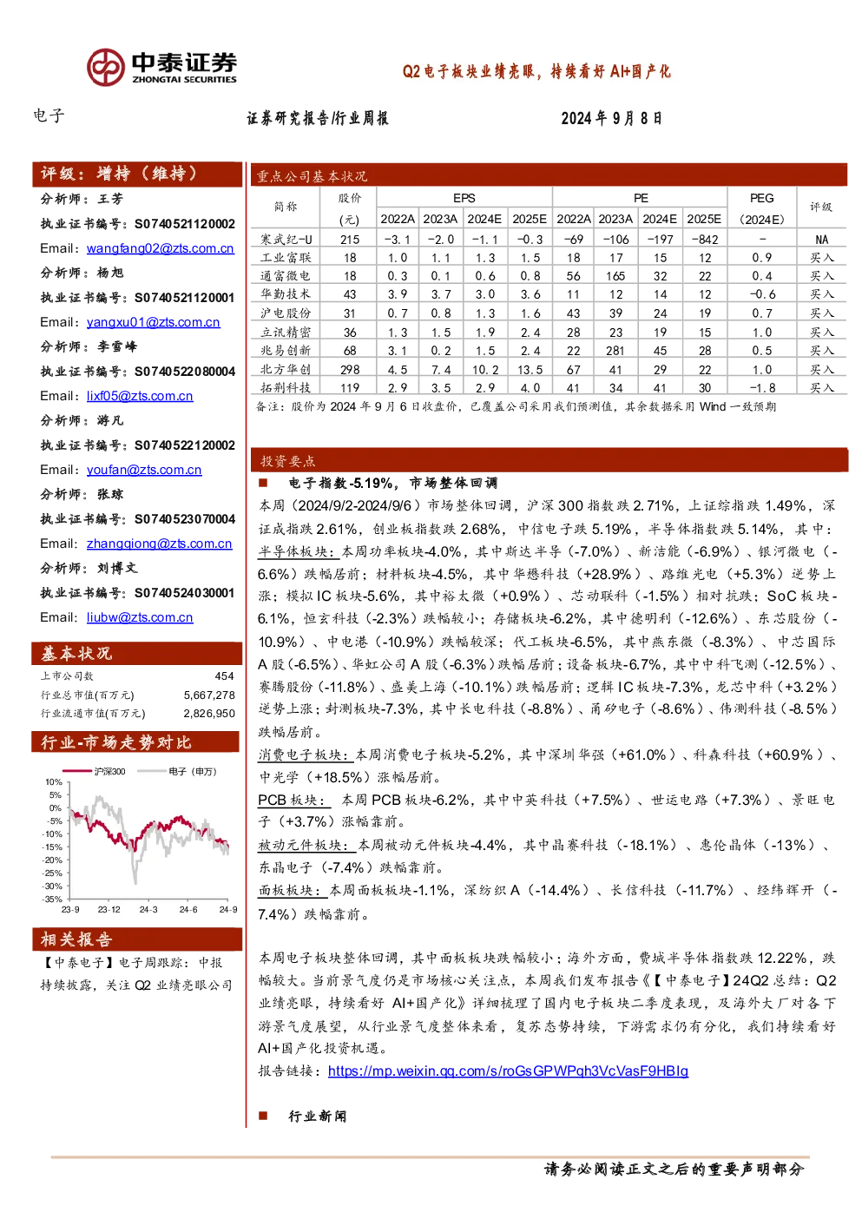
Task: Click the 投资要点 section header
Action: 549,460
